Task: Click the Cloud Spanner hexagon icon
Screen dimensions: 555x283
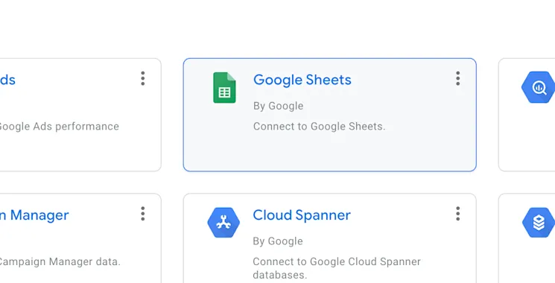Action: click(223, 223)
